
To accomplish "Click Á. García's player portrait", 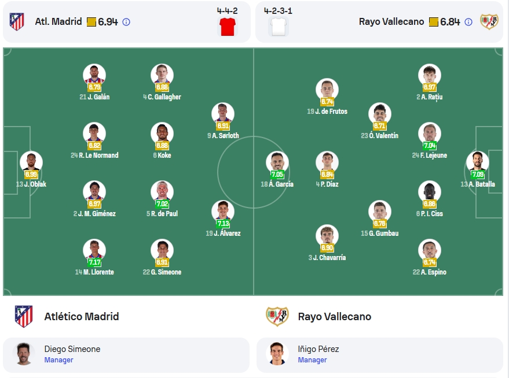I will click(x=277, y=161).
